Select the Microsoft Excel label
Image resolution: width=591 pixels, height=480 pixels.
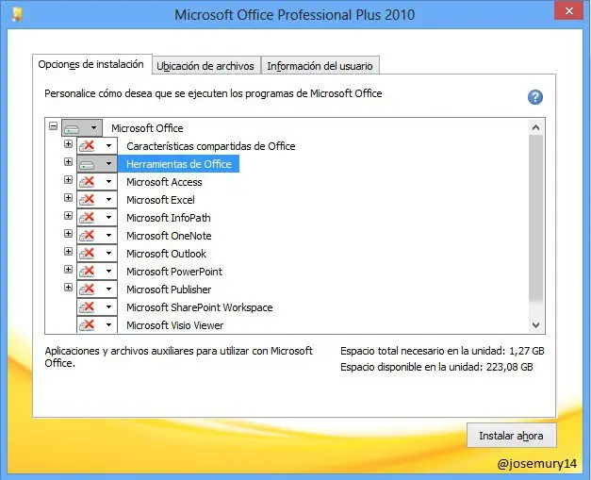160,200
